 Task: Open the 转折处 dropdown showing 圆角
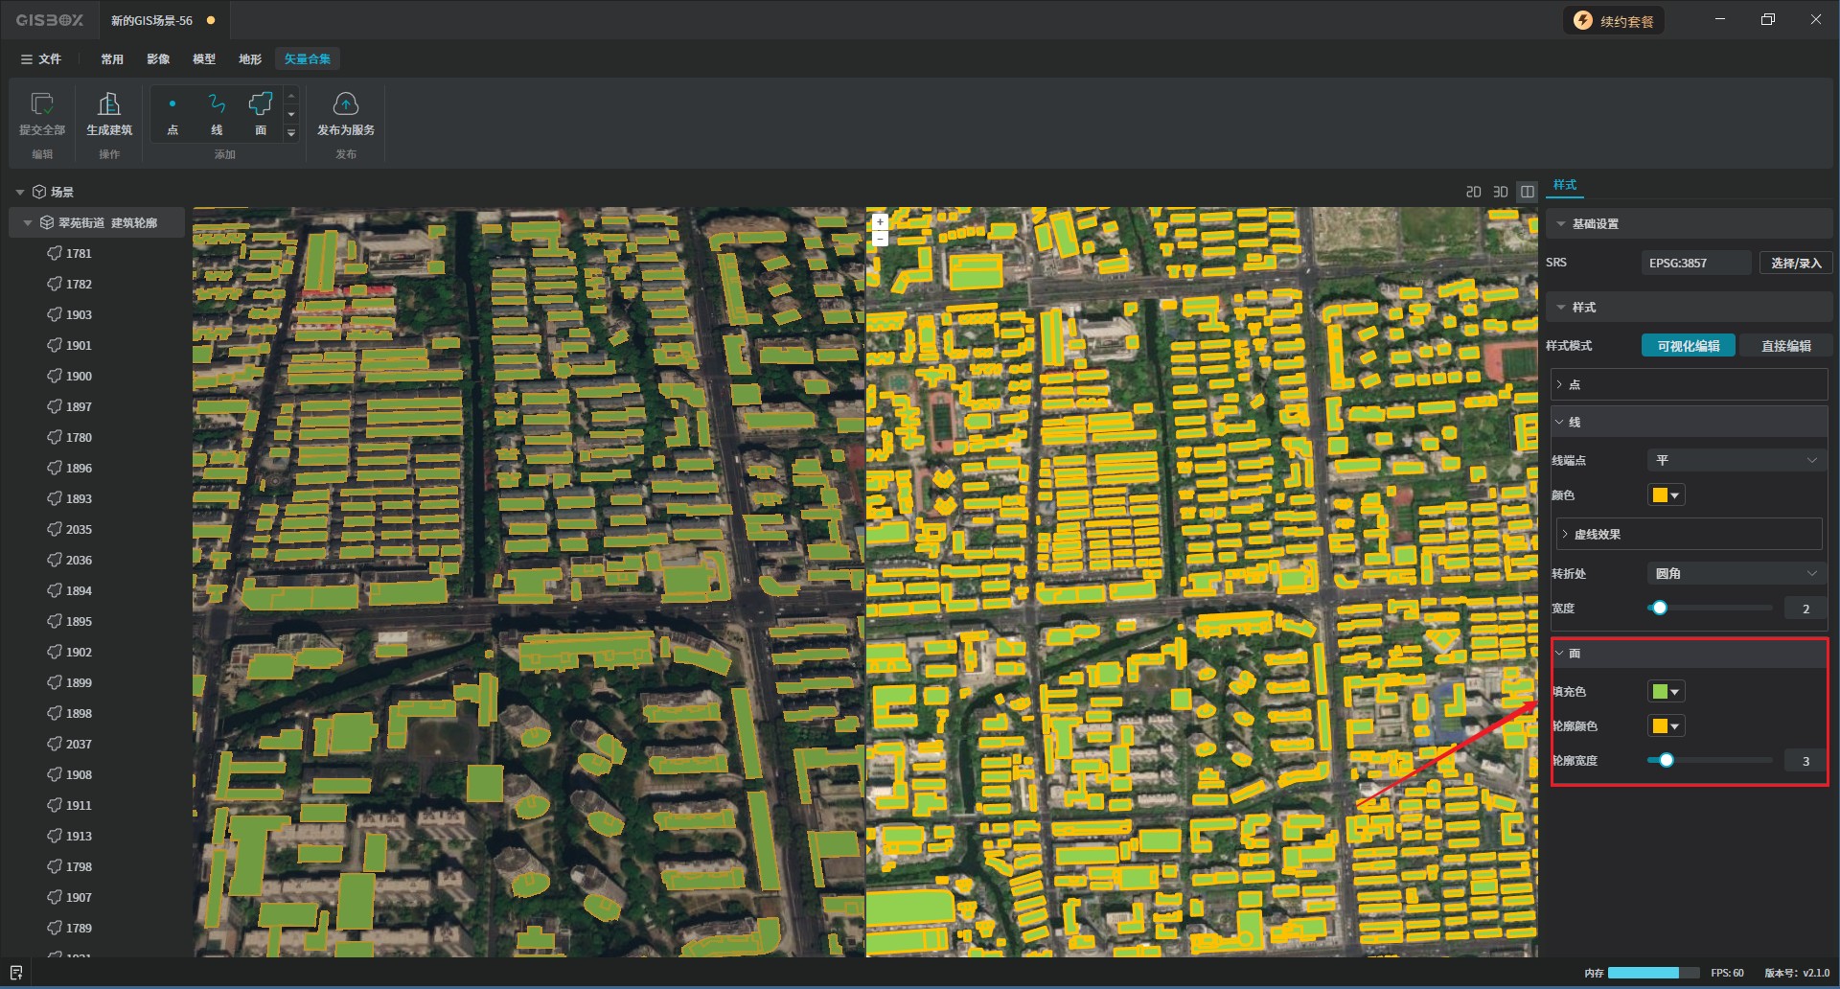[x=1736, y=574]
